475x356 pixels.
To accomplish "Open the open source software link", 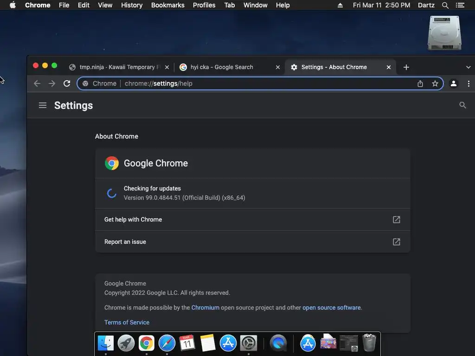I will click(331, 308).
